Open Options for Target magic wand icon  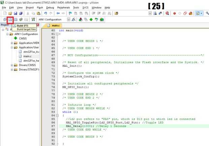coord(73,20)
